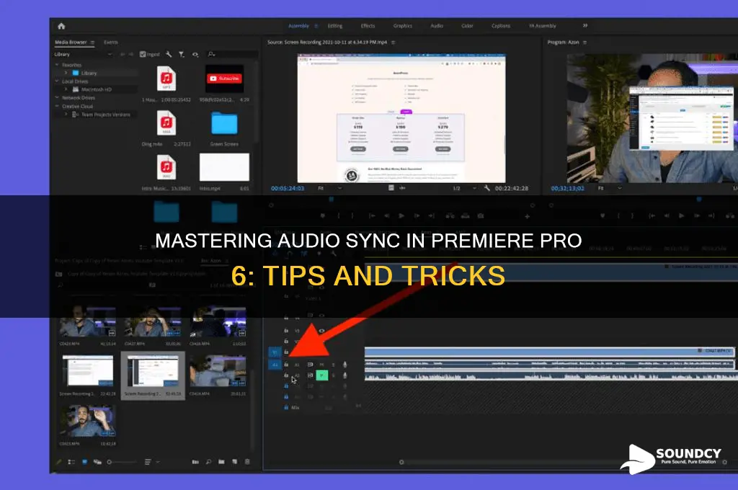Open the Program monitor panel menu
This screenshot has height=490, width=738.
[584, 43]
